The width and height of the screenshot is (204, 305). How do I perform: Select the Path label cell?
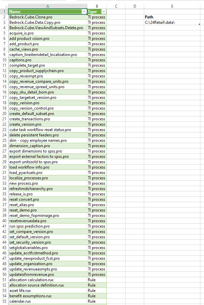(149, 17)
